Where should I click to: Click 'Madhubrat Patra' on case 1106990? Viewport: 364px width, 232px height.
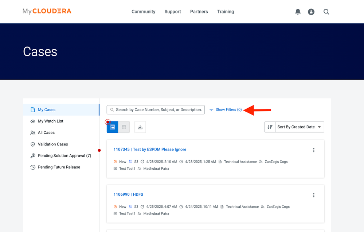[x=156, y=214]
